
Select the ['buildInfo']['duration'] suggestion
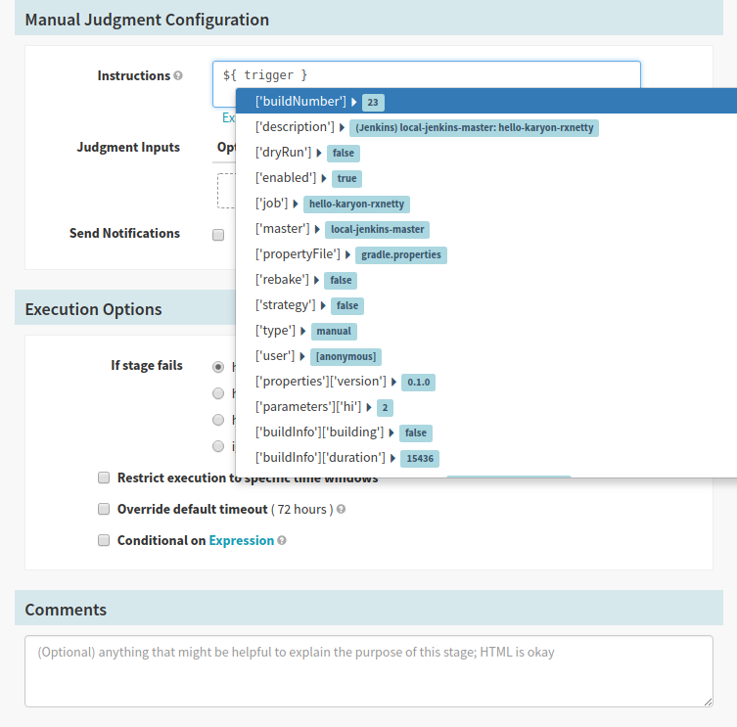pos(321,458)
